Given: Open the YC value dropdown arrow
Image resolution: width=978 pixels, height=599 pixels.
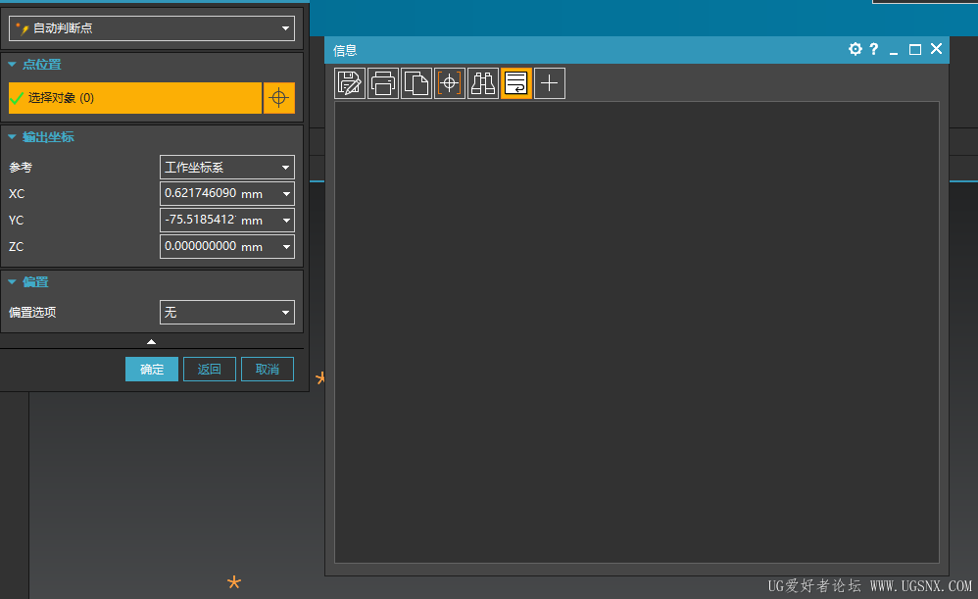Looking at the screenshot, I should 286,221.
